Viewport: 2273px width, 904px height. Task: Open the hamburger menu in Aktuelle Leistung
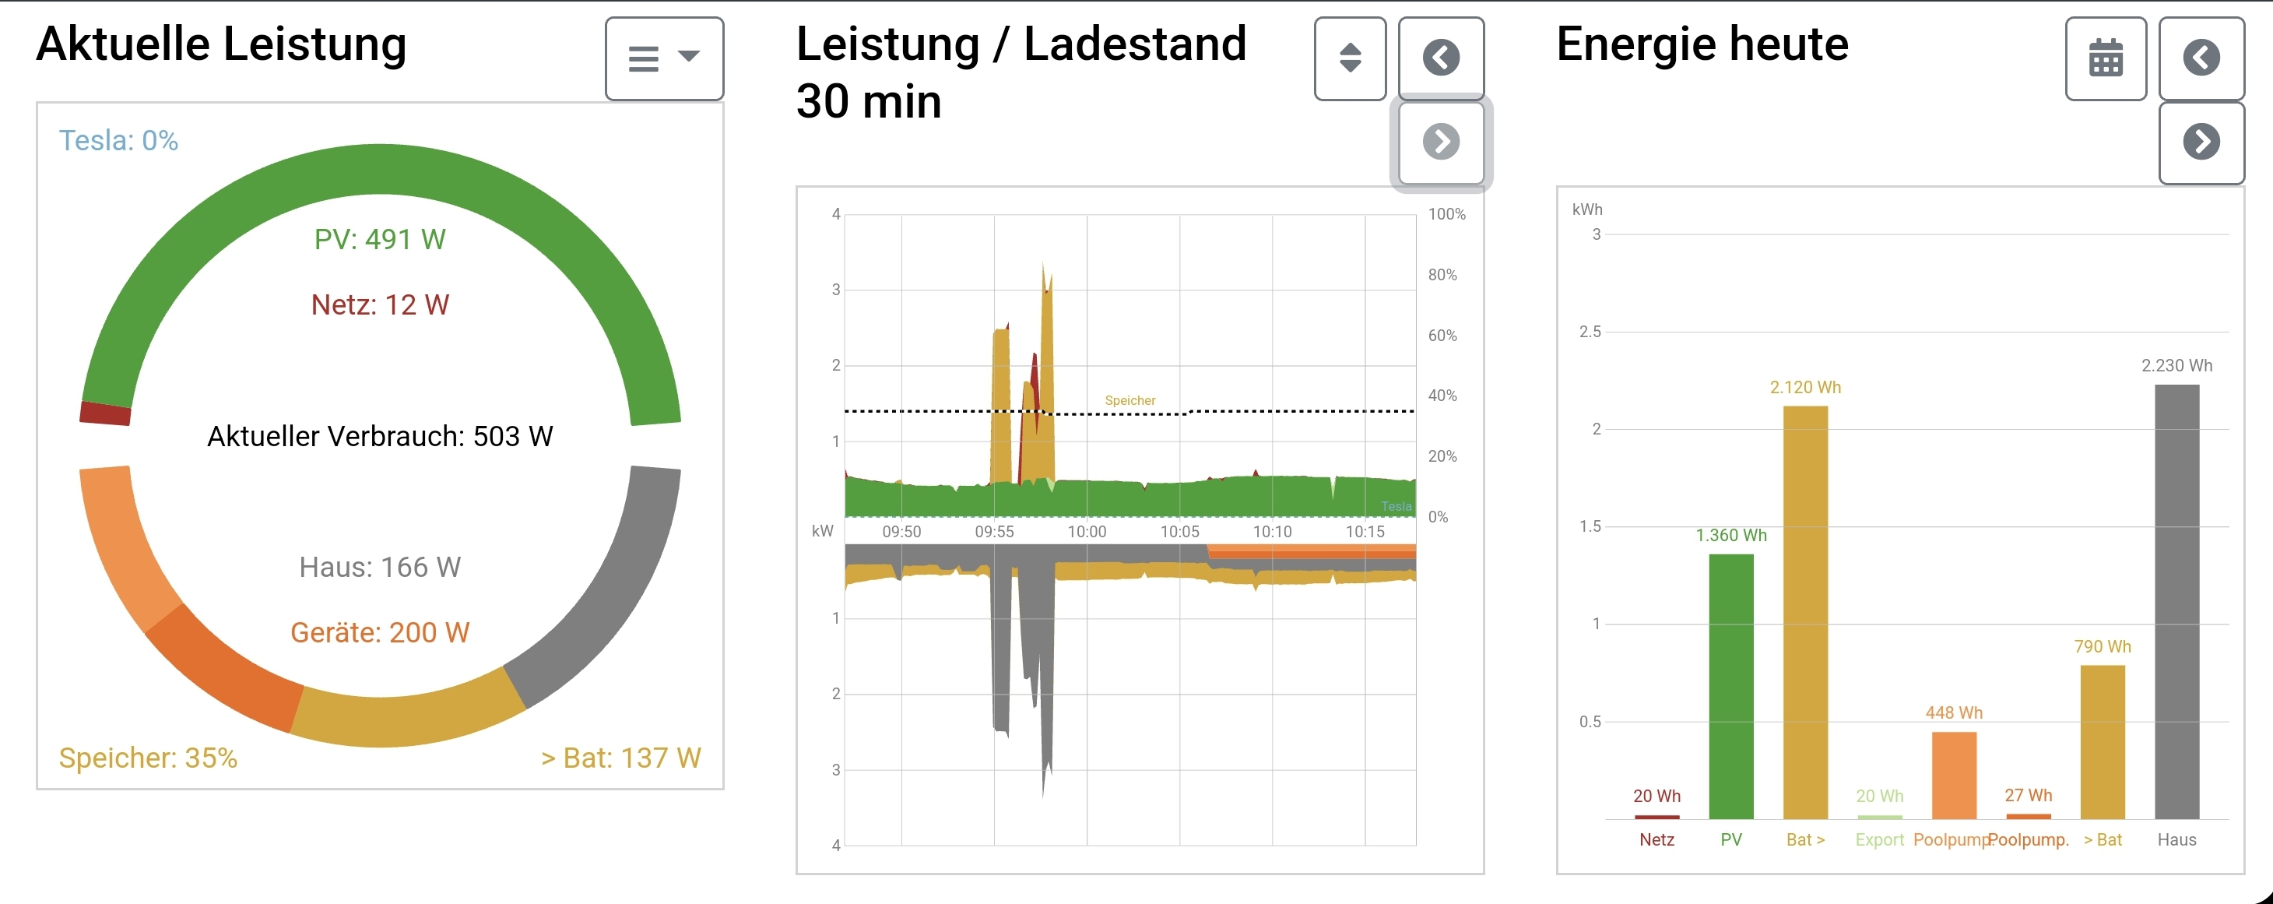(663, 58)
